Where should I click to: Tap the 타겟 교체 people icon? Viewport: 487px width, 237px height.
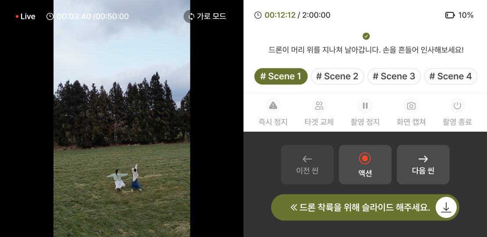pyautogui.click(x=319, y=106)
